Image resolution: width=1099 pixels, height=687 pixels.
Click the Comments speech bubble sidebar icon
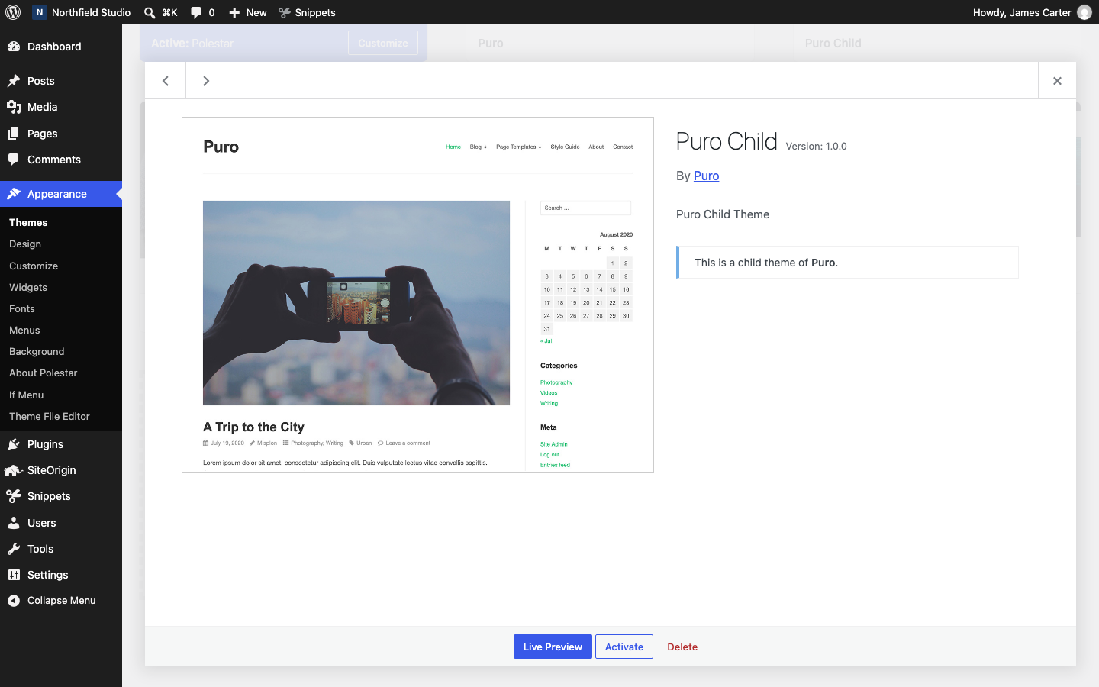[14, 160]
